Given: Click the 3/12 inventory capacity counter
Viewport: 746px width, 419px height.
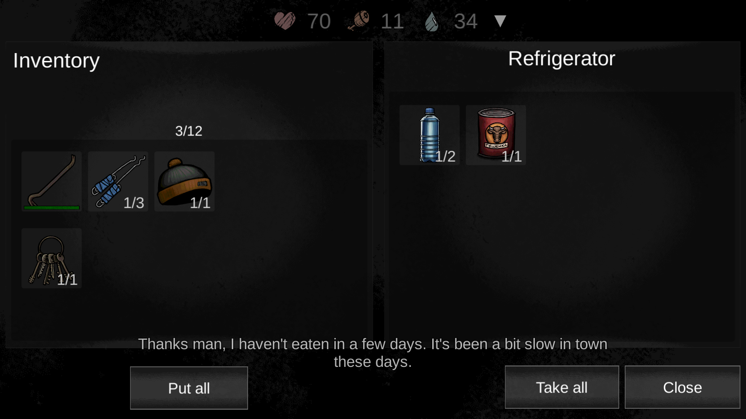Looking at the screenshot, I should point(189,131).
